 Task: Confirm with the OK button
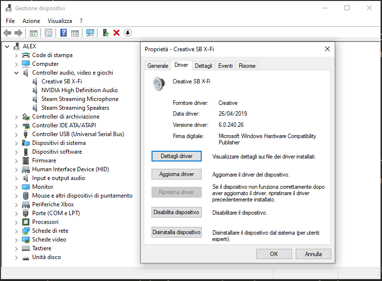point(274,254)
